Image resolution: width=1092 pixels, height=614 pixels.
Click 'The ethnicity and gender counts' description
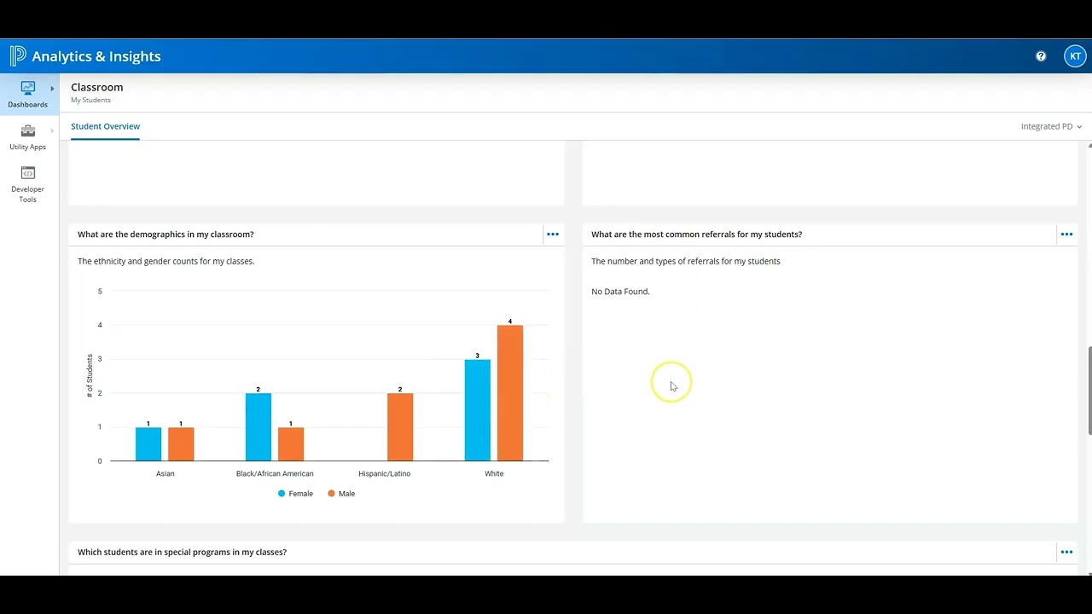[166, 262]
